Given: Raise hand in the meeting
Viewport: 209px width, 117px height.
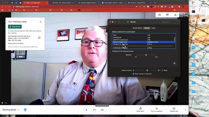Looking at the screenshot, I should click(140, 110).
